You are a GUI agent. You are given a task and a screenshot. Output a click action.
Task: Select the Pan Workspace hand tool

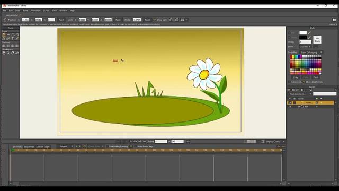click(4, 53)
